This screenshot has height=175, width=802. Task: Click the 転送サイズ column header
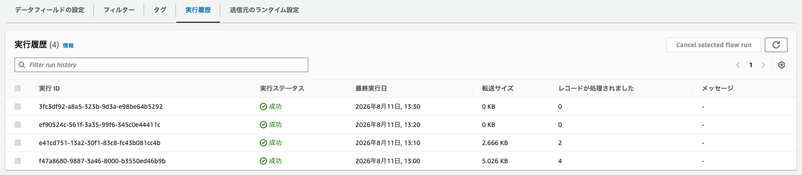(x=498, y=88)
